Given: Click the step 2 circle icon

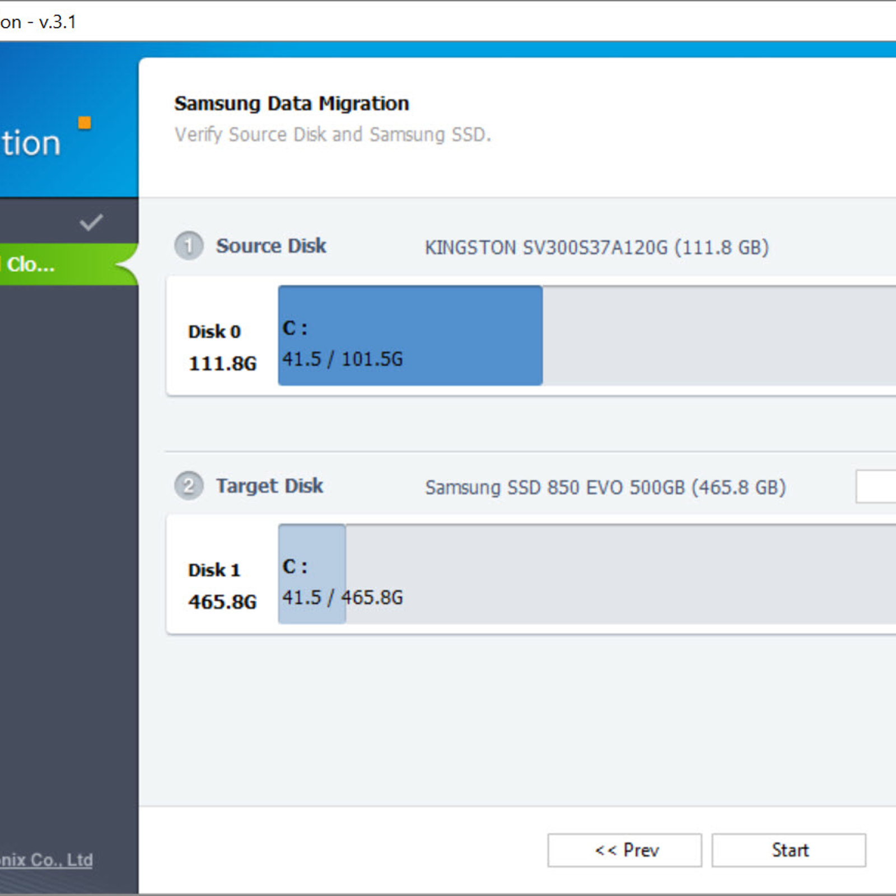Looking at the screenshot, I should 189,486.
